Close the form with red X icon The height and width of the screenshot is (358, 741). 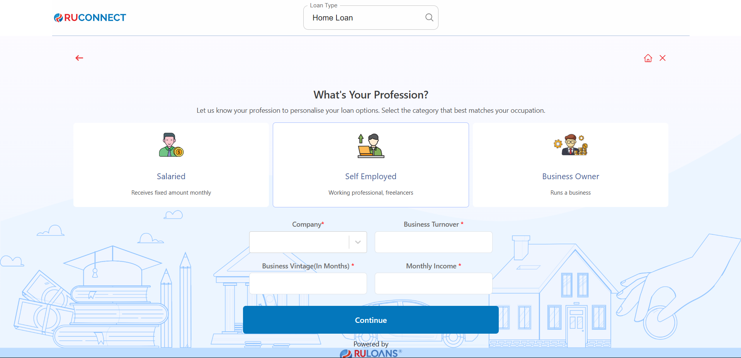click(663, 58)
